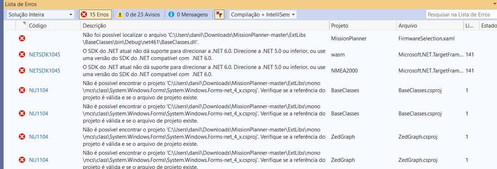Click the clear filters funnel icon
The width and height of the screenshot is (497, 169).
coord(219,15)
